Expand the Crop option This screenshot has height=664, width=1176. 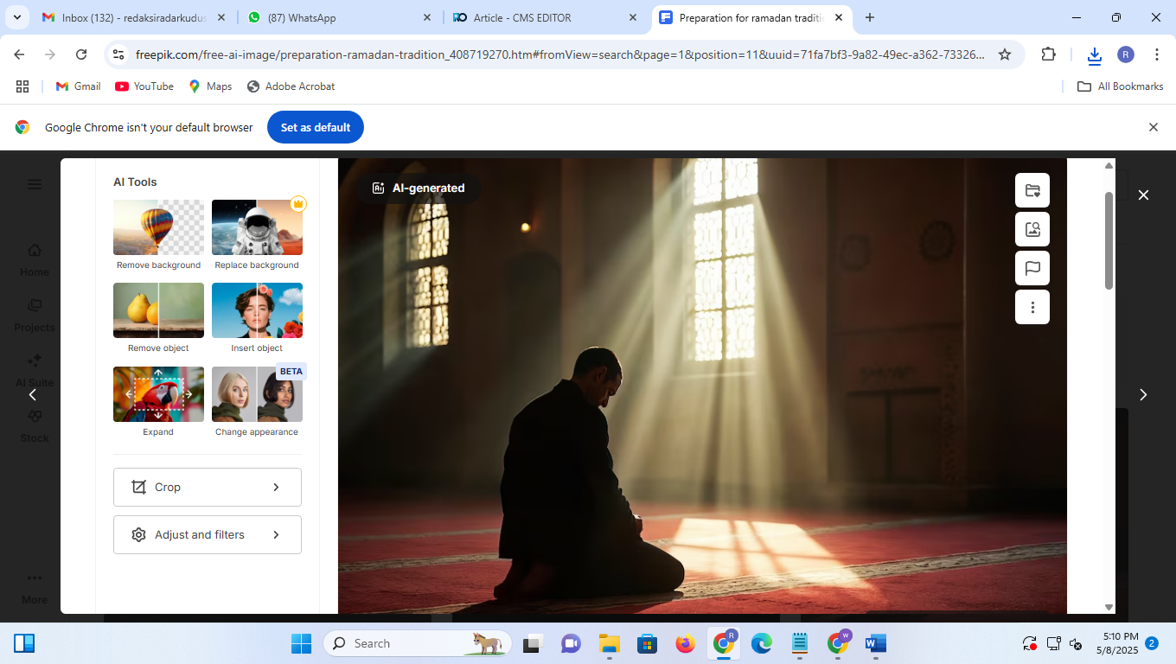click(x=207, y=487)
